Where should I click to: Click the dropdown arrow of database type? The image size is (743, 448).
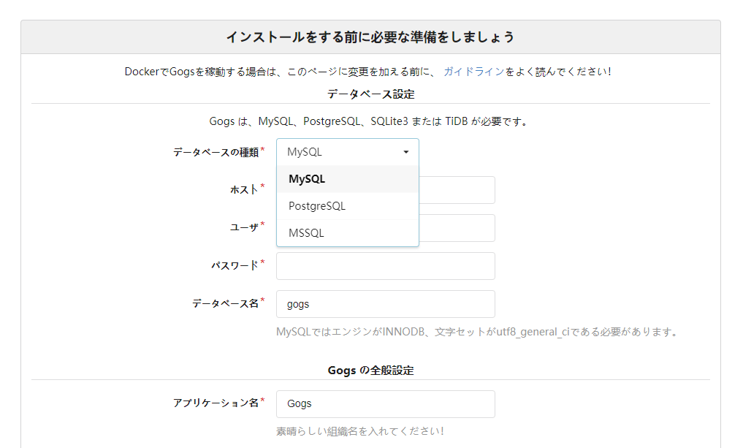405,152
